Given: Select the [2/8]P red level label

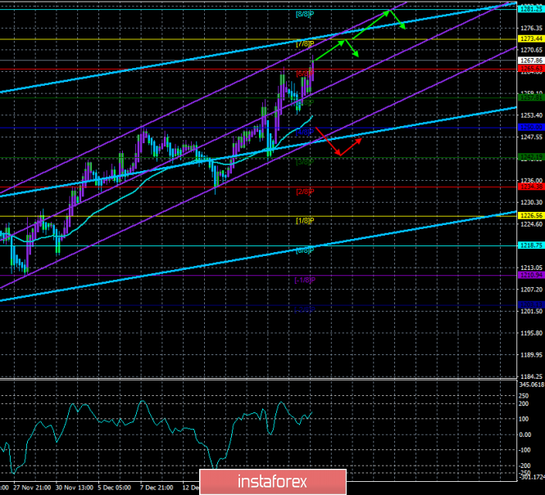Looking at the screenshot, I should click(304, 191).
